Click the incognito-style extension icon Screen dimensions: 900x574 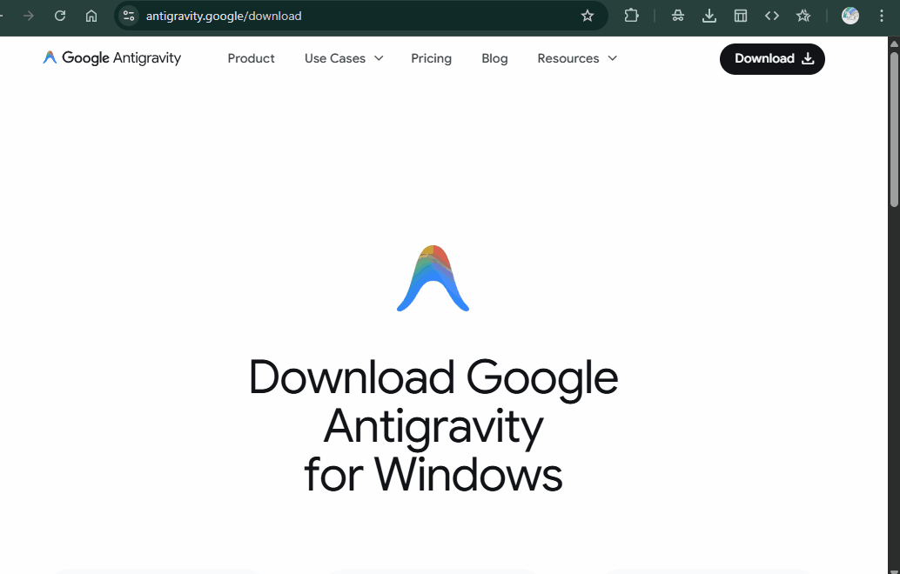tap(678, 16)
